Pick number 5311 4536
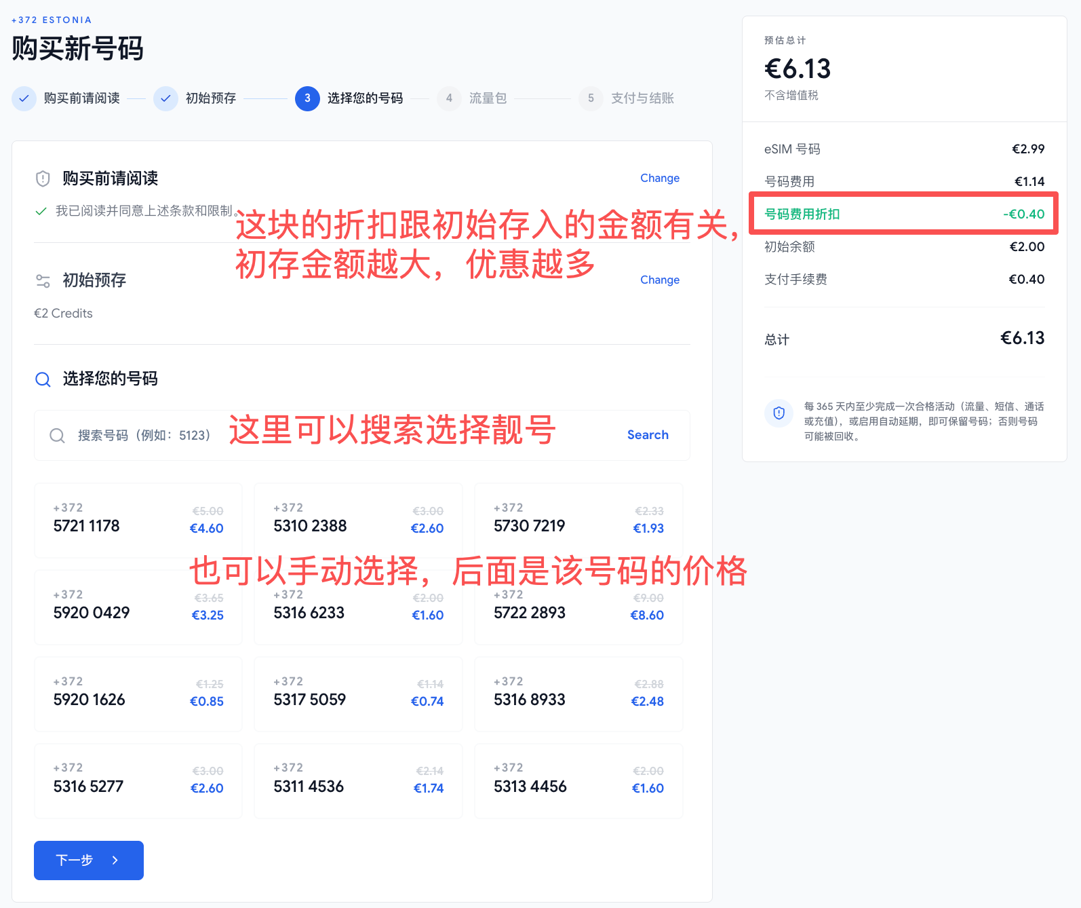The image size is (1081, 908). coord(358,781)
